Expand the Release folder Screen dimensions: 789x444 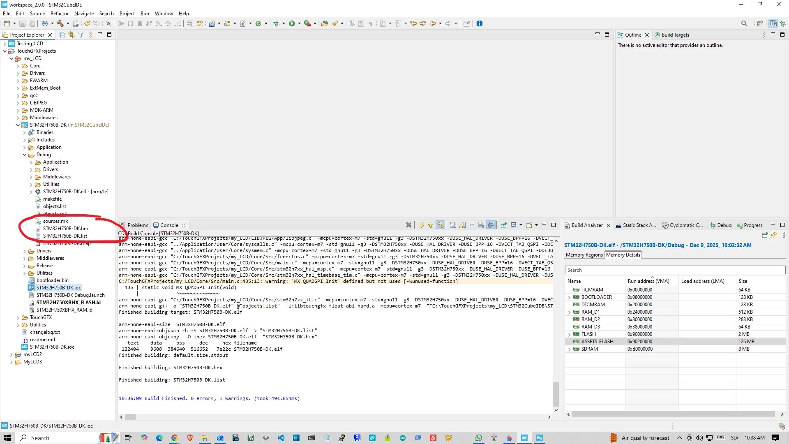pos(24,266)
